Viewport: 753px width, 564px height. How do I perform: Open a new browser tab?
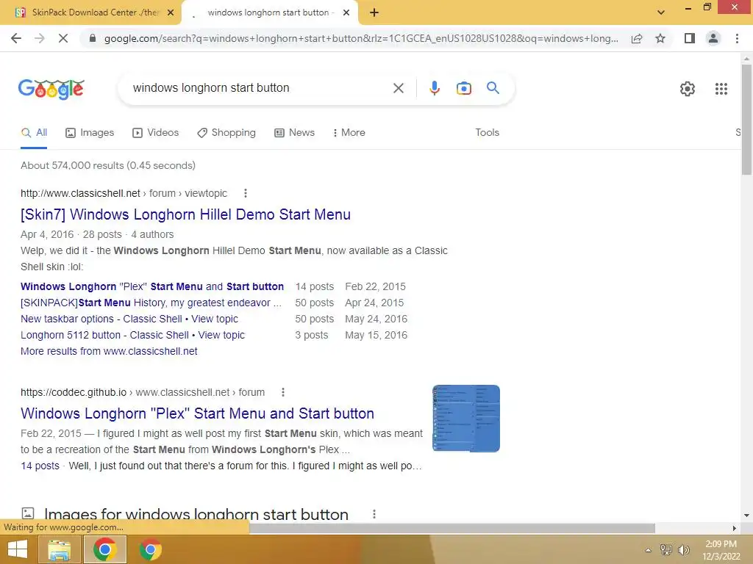[374, 12]
